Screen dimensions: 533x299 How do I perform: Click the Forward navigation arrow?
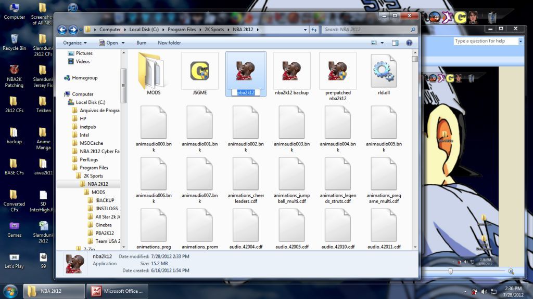click(x=73, y=30)
